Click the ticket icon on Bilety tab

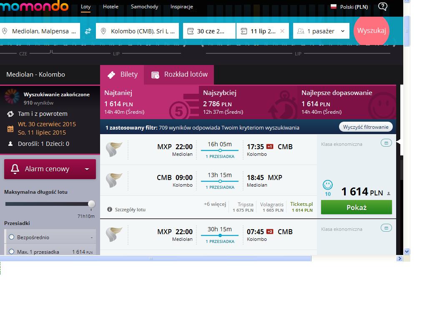pyautogui.click(x=111, y=75)
